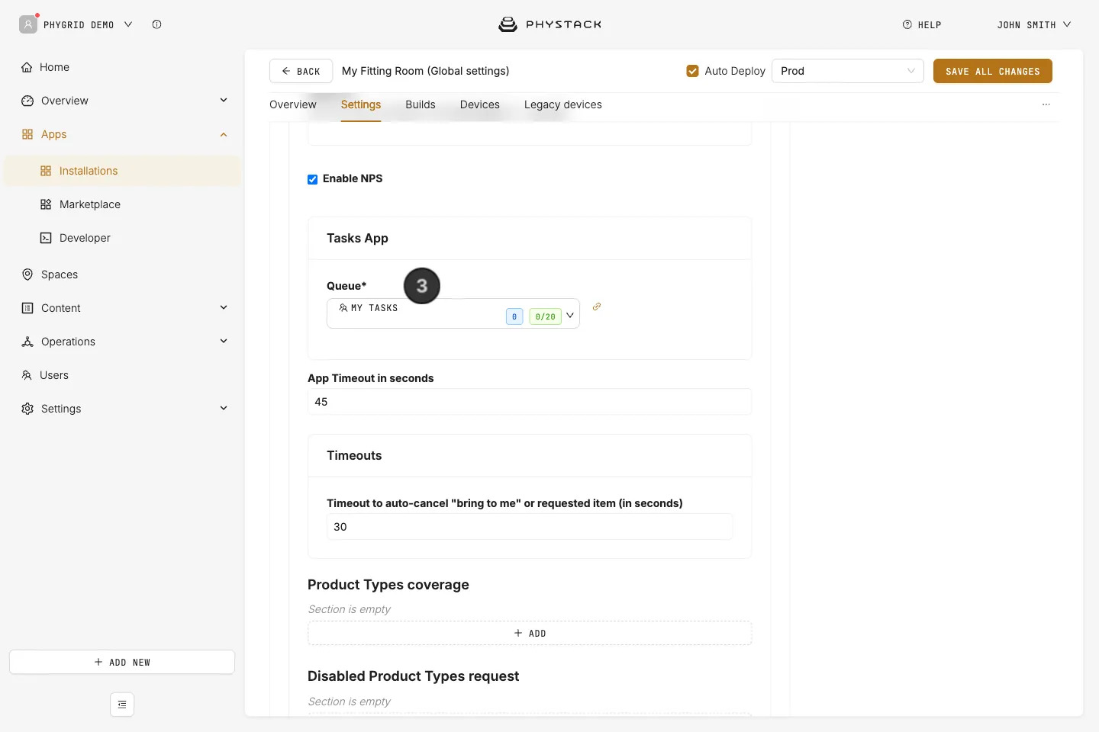This screenshot has height=732, width=1099.
Task: Open the Builds tab
Action: (421, 104)
